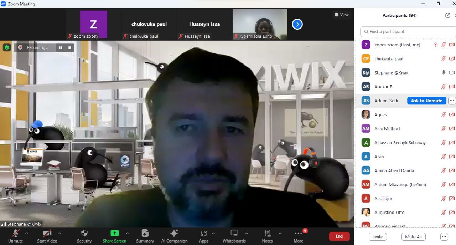Select Antoni Mtavangu (he/him) in the list
The image size is (456, 245).
tap(405, 184)
